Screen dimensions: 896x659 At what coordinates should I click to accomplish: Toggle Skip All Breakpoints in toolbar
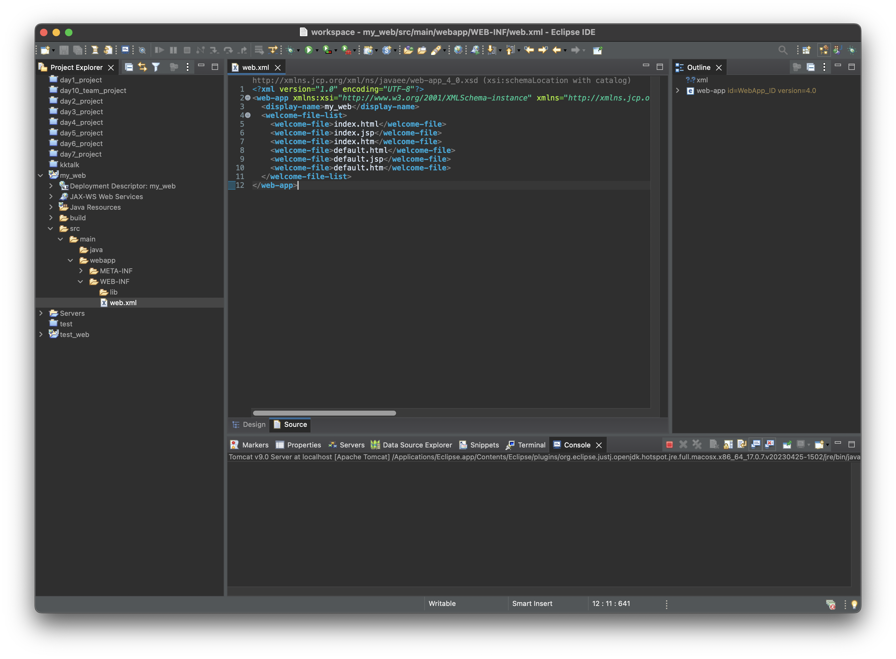(142, 50)
